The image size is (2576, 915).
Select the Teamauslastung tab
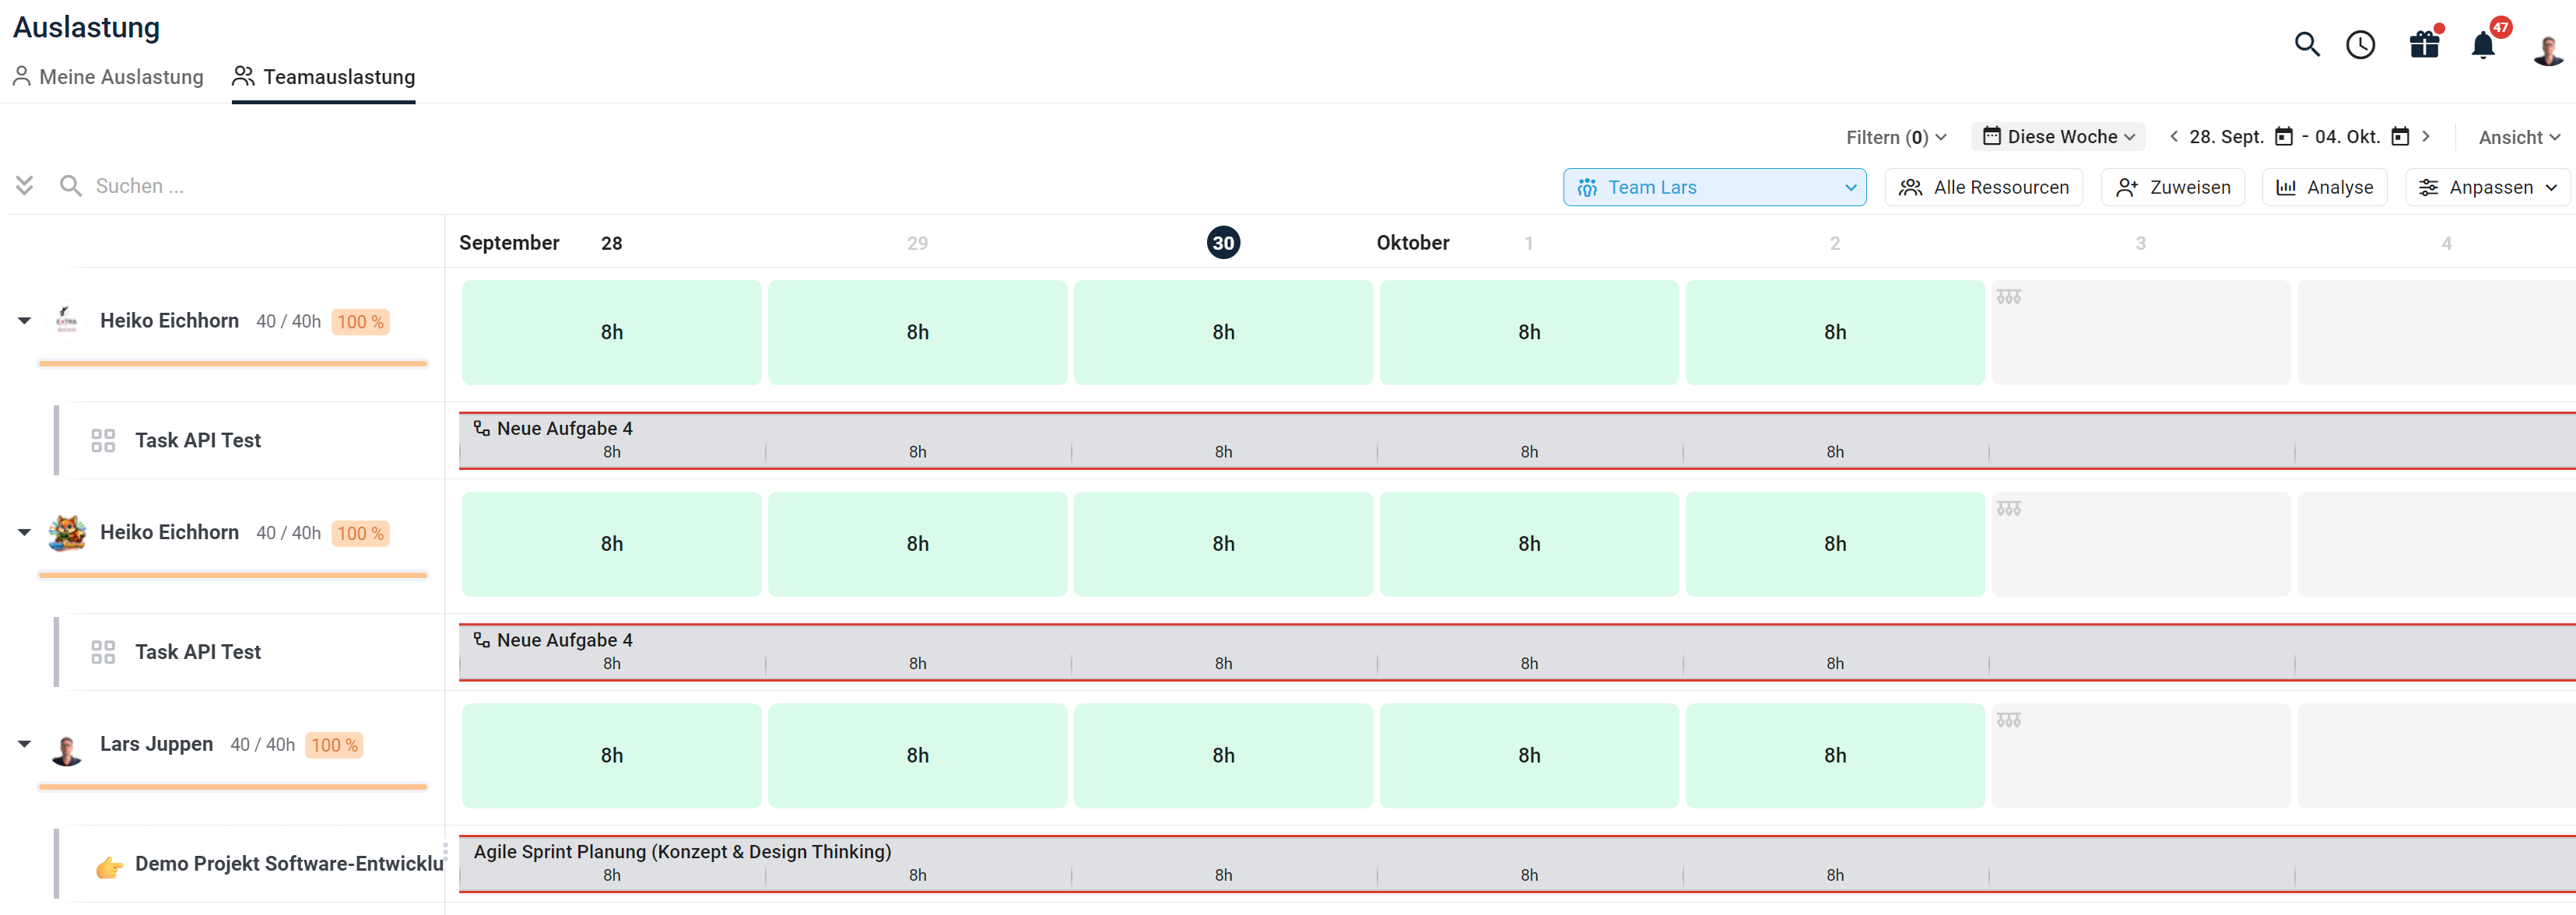[324, 77]
